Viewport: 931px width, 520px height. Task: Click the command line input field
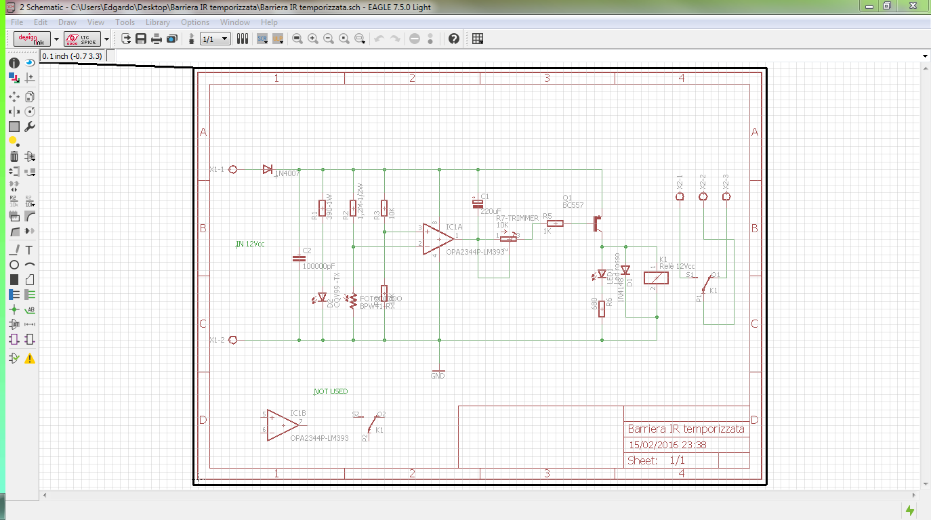coord(518,56)
